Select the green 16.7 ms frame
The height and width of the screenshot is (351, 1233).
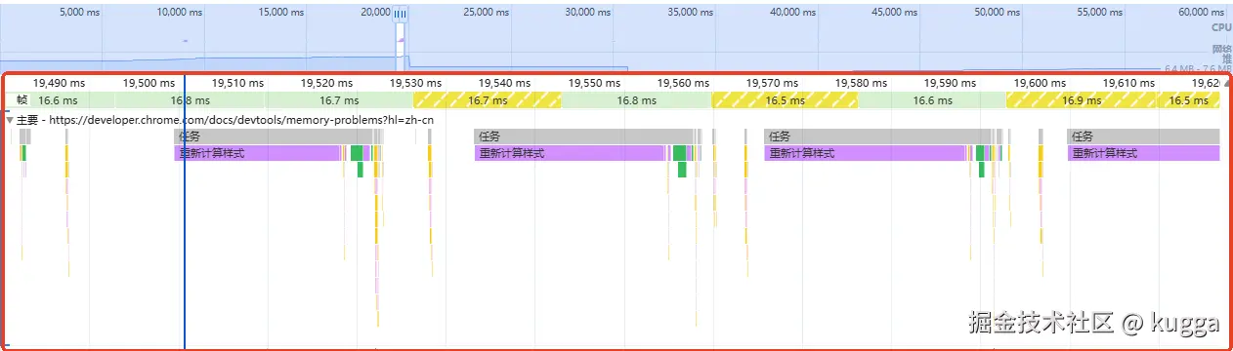click(339, 100)
